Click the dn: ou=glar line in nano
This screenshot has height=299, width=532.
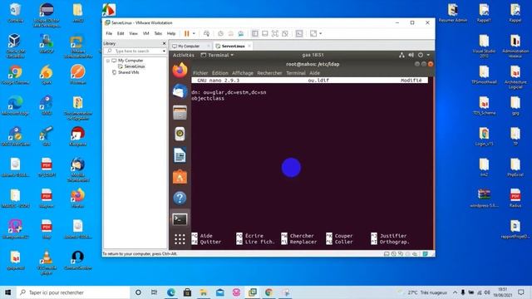(x=229, y=92)
